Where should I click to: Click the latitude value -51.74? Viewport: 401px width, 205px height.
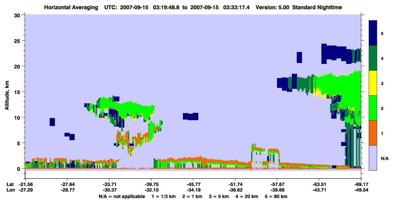[235, 184]
